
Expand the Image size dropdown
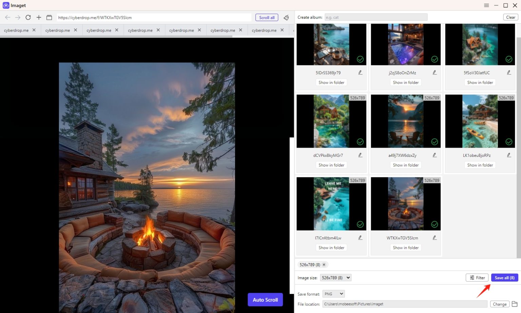[335, 278]
